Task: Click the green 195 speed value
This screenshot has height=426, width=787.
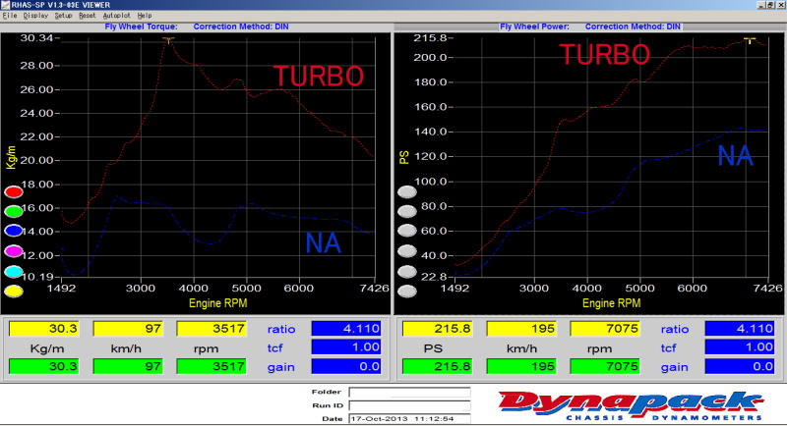Action: pos(521,366)
